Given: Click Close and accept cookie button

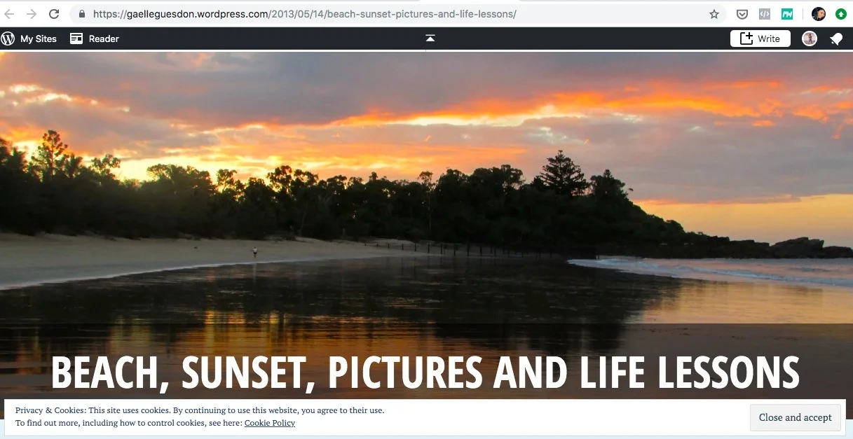Looking at the screenshot, I should click(795, 417).
